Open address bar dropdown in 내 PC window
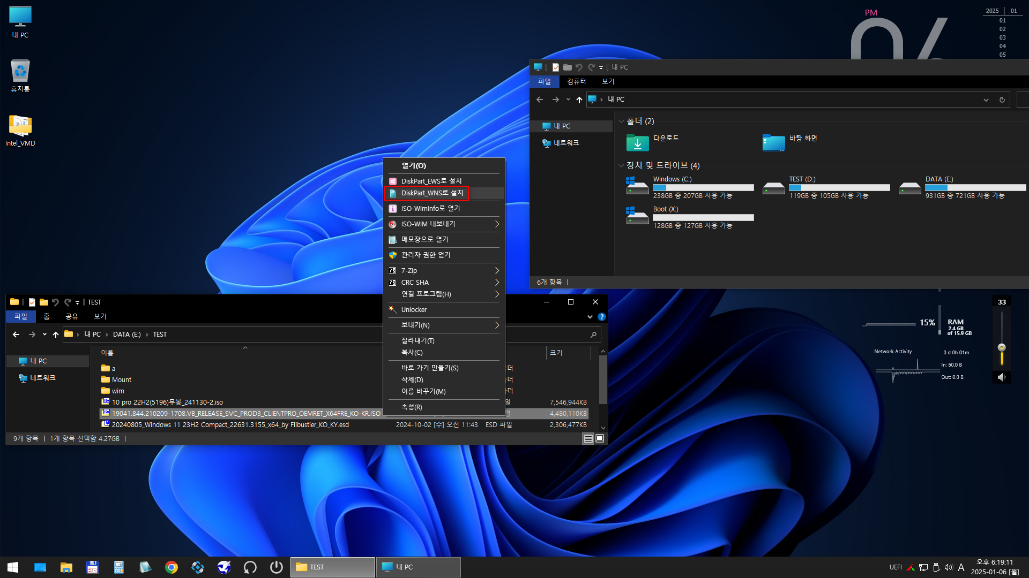1029x578 pixels. (986, 100)
